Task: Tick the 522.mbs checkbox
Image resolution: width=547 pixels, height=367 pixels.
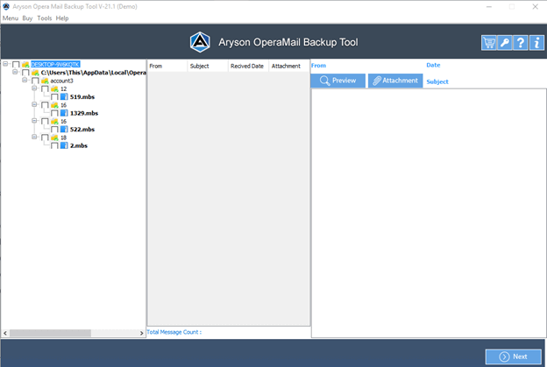Action: (x=54, y=130)
